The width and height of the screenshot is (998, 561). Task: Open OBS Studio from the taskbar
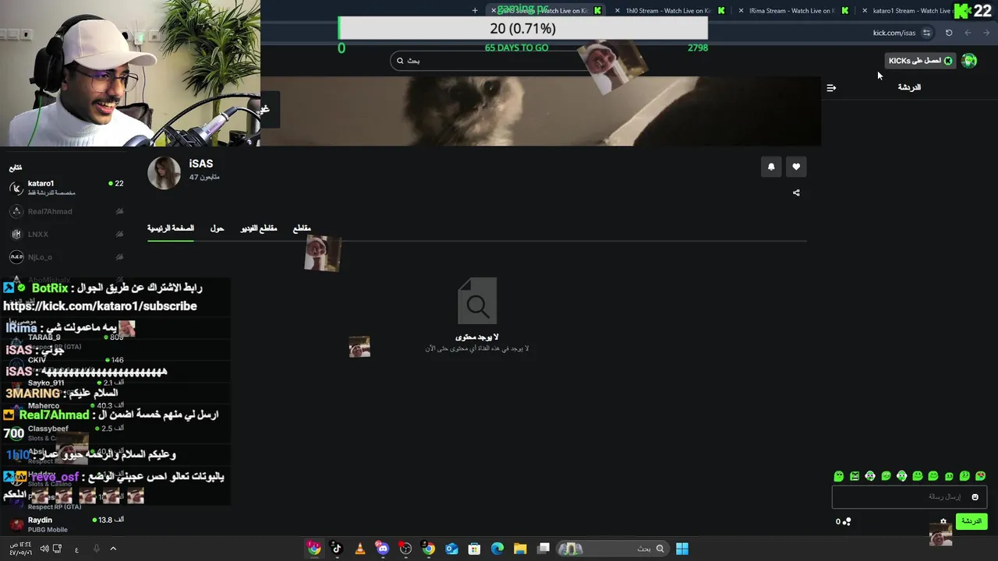point(405,549)
